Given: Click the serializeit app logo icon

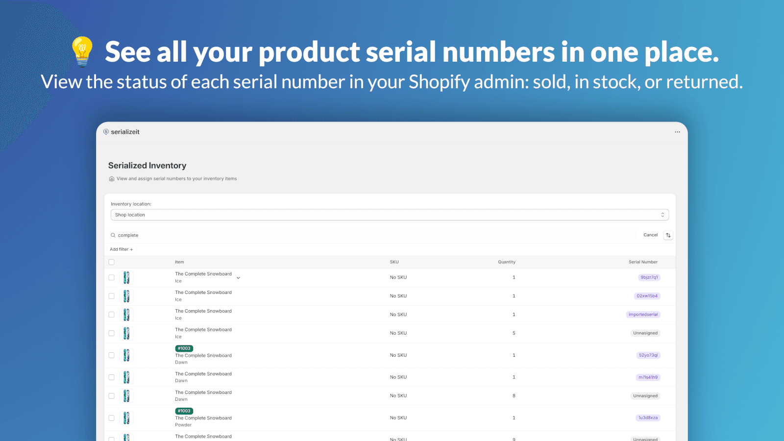Looking at the screenshot, I should click(106, 132).
